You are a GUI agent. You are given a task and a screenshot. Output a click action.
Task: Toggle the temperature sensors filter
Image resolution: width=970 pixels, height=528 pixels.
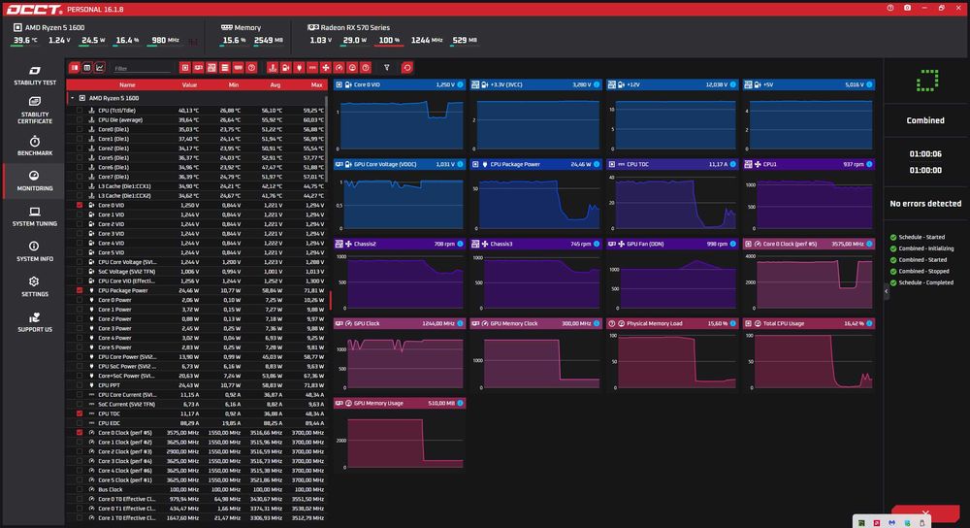[x=273, y=68]
